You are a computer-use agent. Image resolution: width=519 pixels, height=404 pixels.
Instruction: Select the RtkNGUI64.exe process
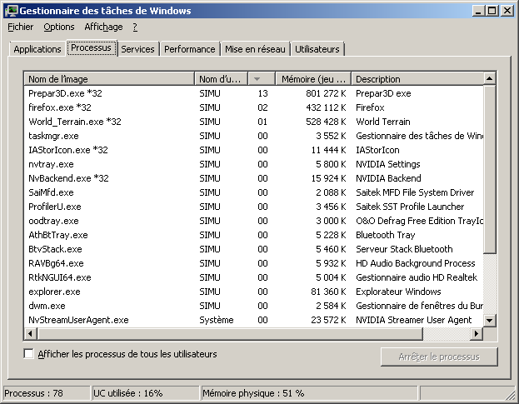point(254,277)
